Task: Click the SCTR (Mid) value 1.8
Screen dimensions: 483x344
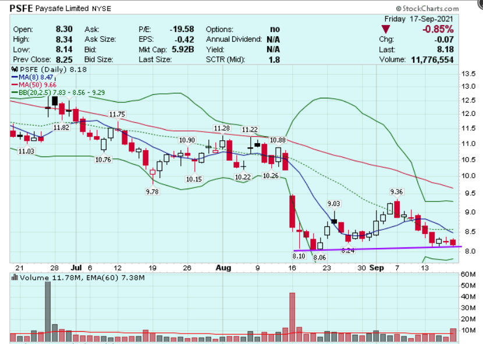Action: click(274, 59)
